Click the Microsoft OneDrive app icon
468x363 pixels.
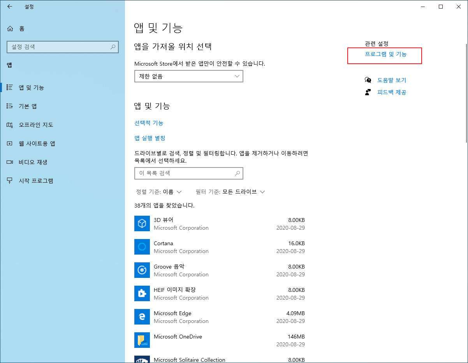pos(142,340)
